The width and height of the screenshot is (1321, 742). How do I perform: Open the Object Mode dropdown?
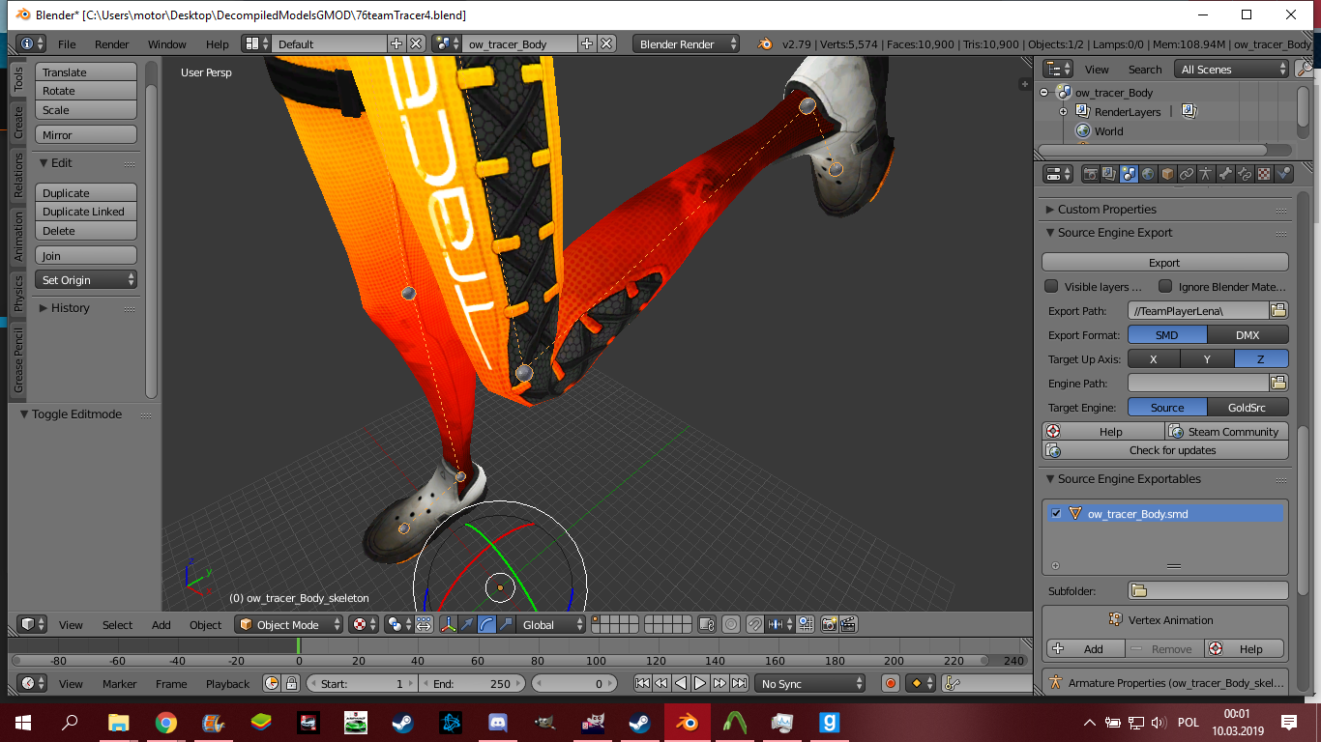coord(288,625)
